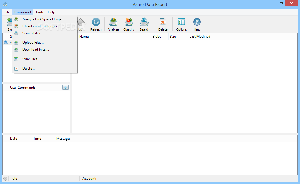Sort by the Last Modified column header
This screenshot has height=184, width=300.
242,37
